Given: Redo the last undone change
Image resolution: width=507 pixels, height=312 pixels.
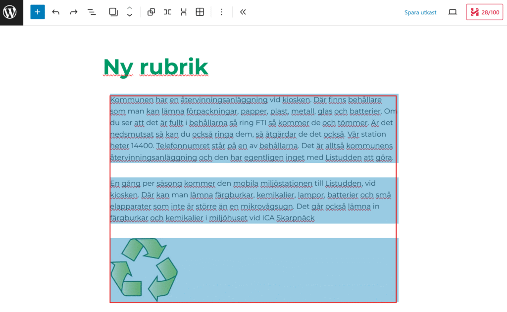Looking at the screenshot, I should [x=74, y=12].
